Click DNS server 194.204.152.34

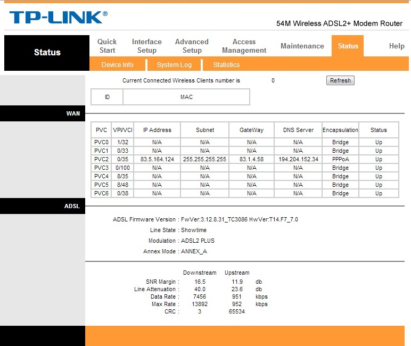(298, 159)
